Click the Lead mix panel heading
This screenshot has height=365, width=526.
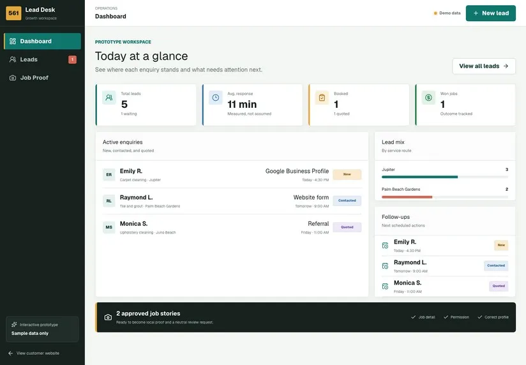pyautogui.click(x=393, y=142)
